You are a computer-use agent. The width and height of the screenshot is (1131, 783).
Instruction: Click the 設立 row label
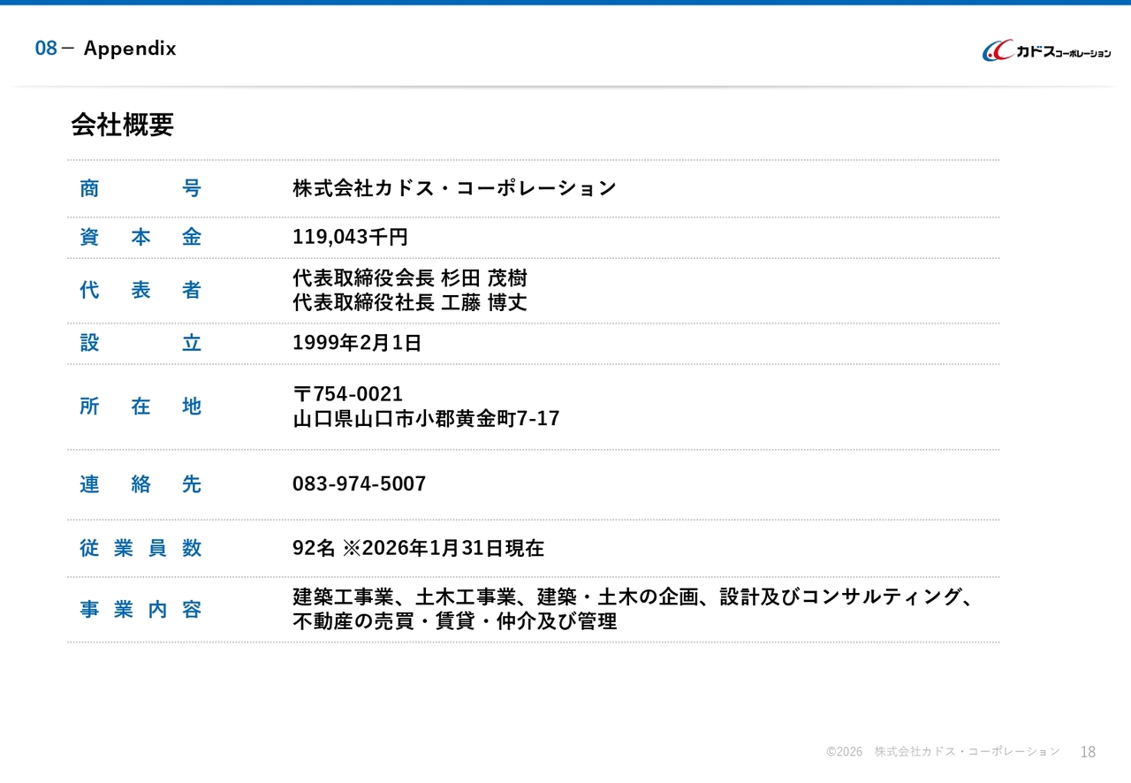[x=140, y=343]
